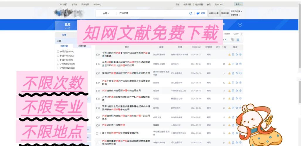Click the cite icon for result 4

click(x=240, y=83)
